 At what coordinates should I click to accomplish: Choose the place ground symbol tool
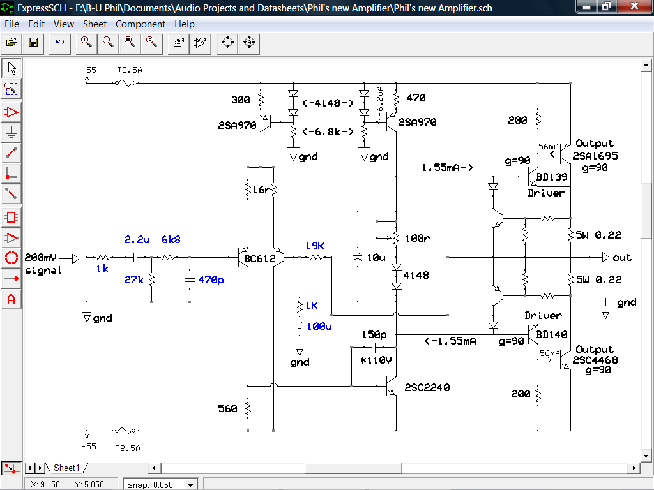pos(11,133)
